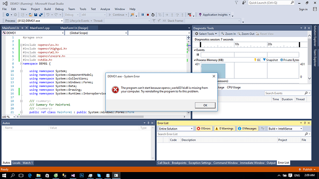This screenshot has height=179, width=319.
Task: Switch to the MainForm1.cpp tab
Action: (40, 28)
